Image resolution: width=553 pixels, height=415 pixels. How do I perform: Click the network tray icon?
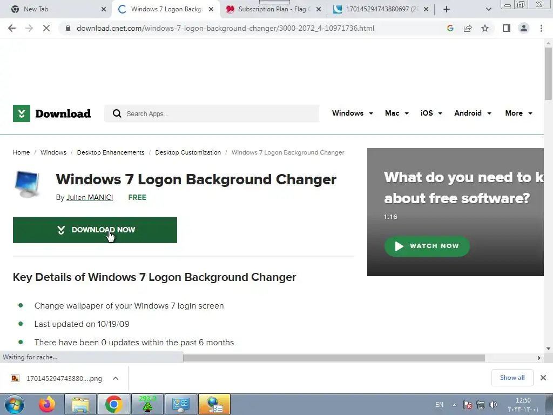point(480,405)
